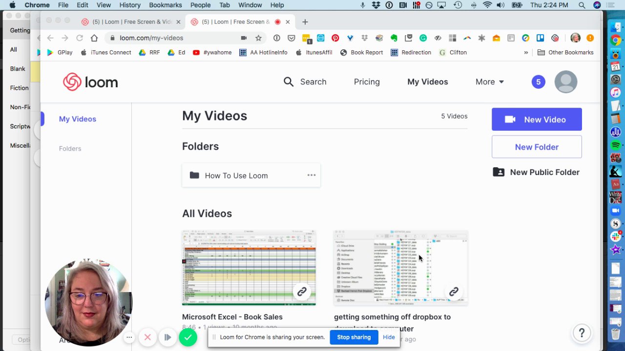625x351 pixels.
Task: Open the Chrome File menu
Action: pyautogui.click(x=63, y=5)
